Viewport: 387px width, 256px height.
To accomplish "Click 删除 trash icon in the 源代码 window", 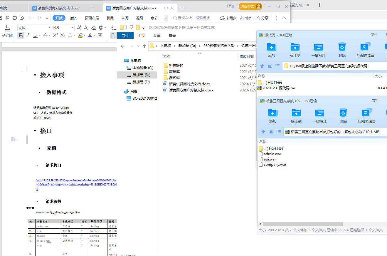I will click(x=342, y=50).
